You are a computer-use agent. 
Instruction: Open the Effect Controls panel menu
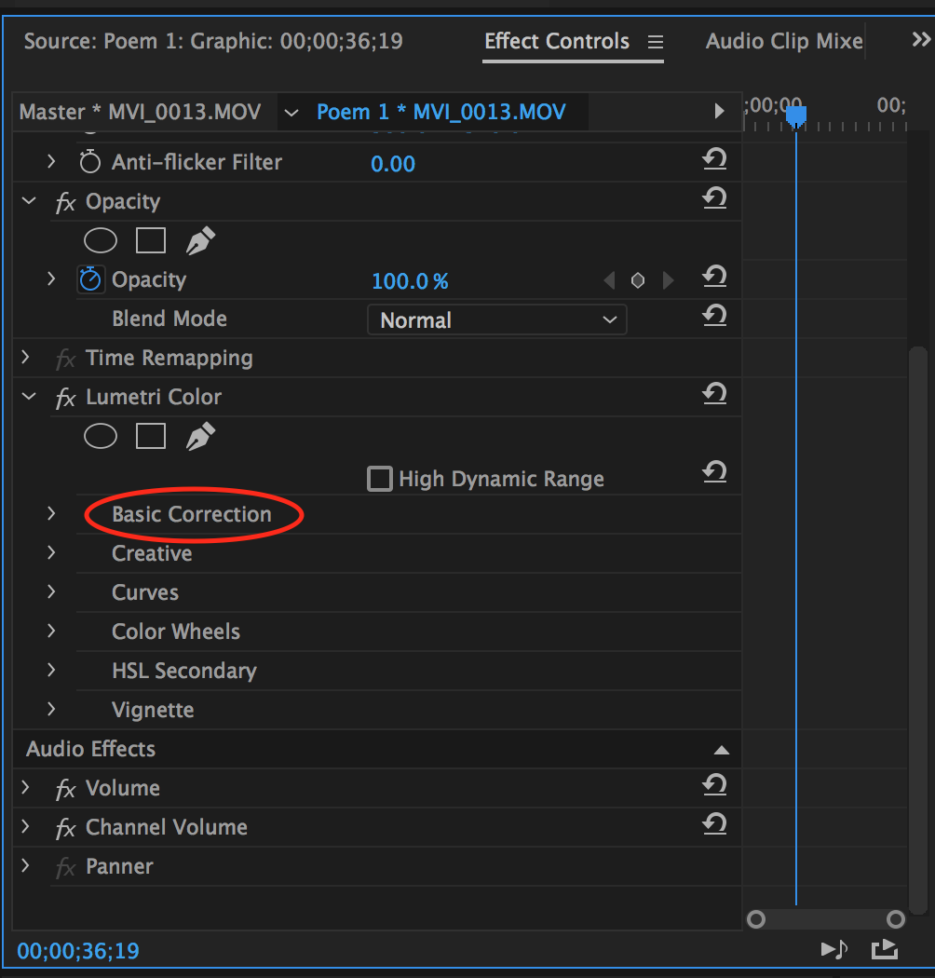(656, 42)
